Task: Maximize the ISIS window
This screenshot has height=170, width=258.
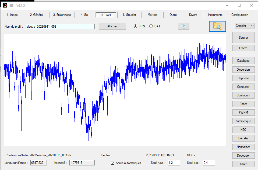Action: point(239,5)
